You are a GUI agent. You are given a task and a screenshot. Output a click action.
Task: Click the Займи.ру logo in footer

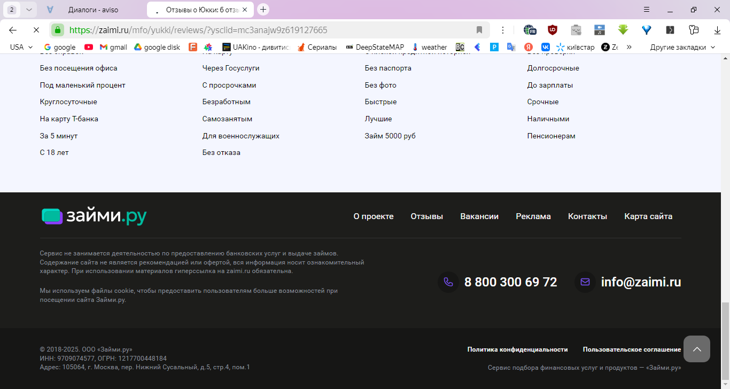coord(94,216)
